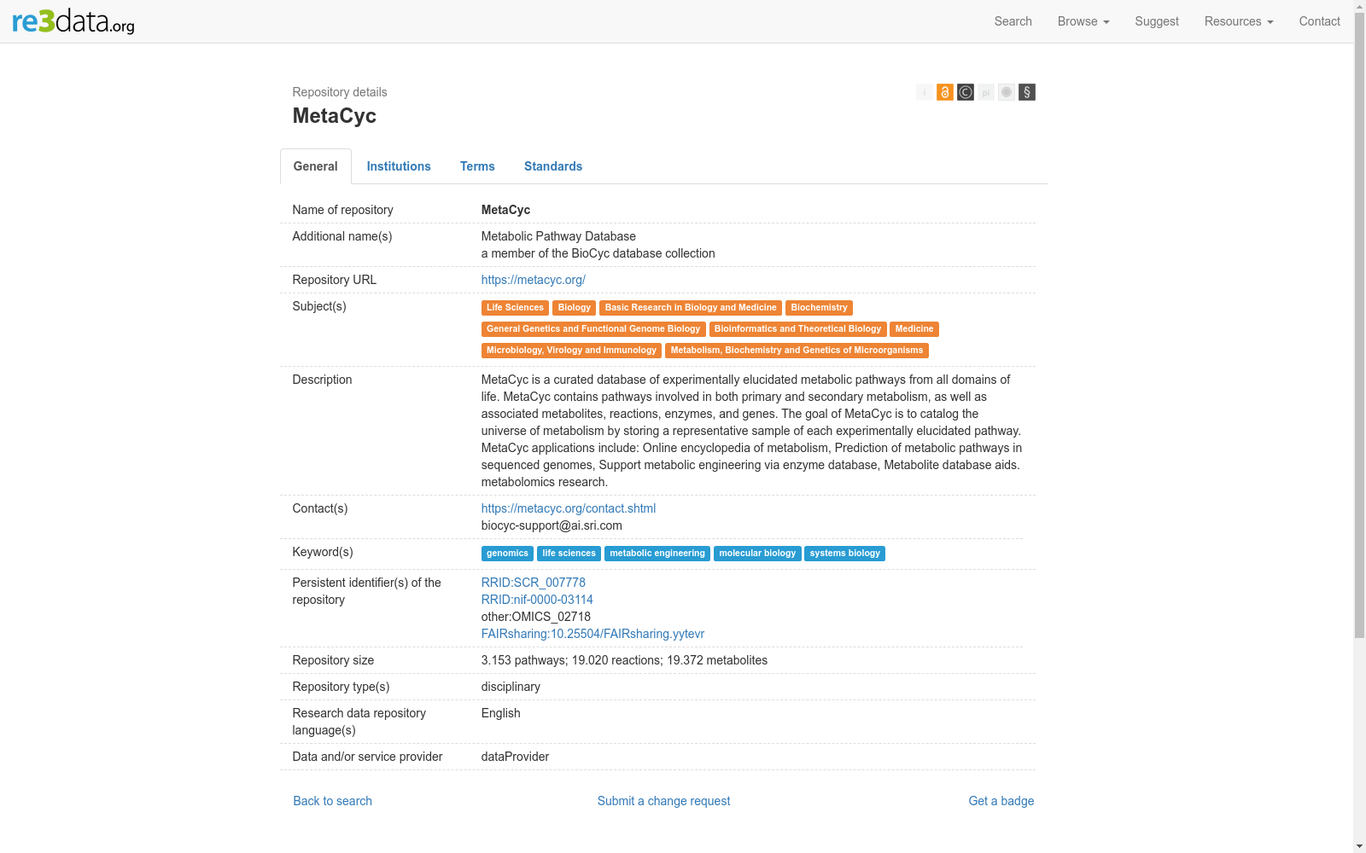The image size is (1366, 853).
Task: Open the Contact page in navbar
Action: tap(1319, 21)
